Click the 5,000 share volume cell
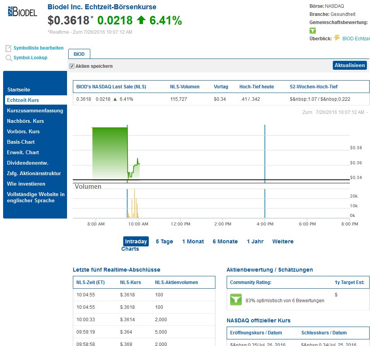The height and width of the screenshot is (346, 370). (161, 332)
